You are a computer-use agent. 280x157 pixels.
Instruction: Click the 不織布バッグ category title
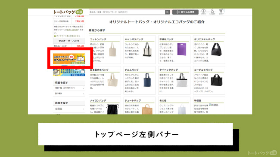pyautogui.click(x=166, y=39)
